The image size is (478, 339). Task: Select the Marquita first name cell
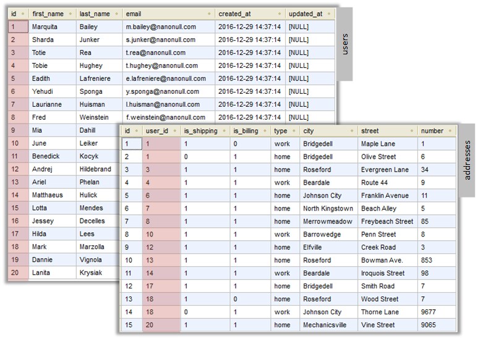click(x=44, y=27)
